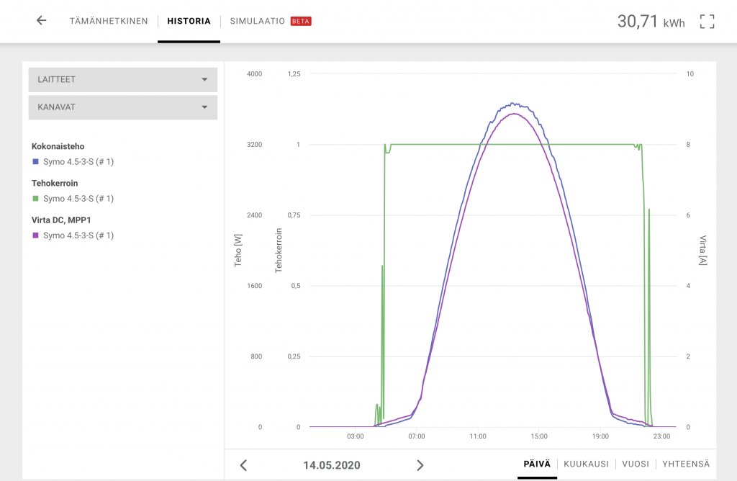Show the KUUKAUSI monthly view
This screenshot has width=737, height=481.
tap(586, 464)
